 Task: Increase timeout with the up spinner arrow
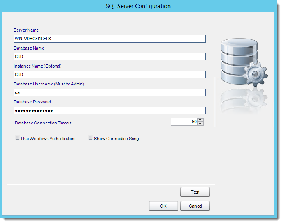pos(200,120)
